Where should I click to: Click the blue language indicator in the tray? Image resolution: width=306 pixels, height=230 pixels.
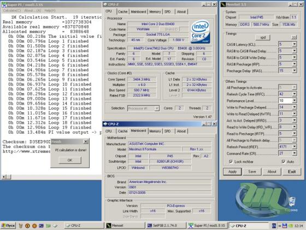pyautogui.click(x=274, y=226)
